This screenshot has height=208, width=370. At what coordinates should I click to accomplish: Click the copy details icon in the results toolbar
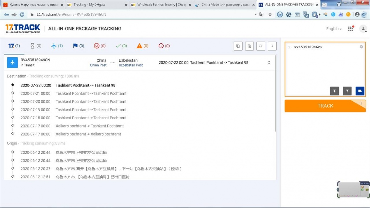click(x=249, y=46)
